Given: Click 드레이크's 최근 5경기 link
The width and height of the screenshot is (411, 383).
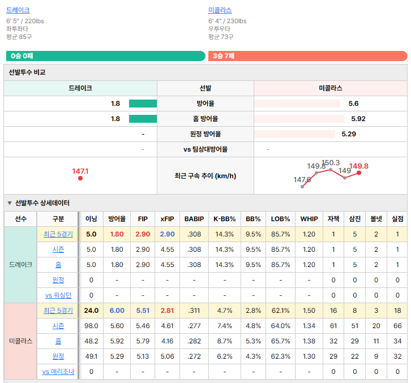Looking at the screenshot, I should [x=58, y=234].
